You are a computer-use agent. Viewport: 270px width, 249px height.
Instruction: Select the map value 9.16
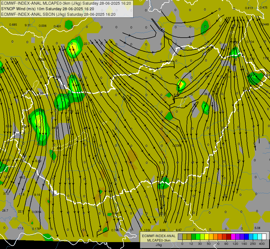(37, 195)
